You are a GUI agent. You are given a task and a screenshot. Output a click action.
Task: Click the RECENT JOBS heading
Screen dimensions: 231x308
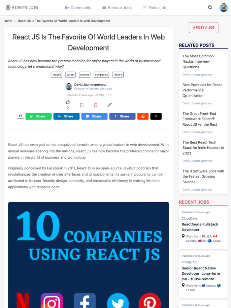[x=194, y=202]
